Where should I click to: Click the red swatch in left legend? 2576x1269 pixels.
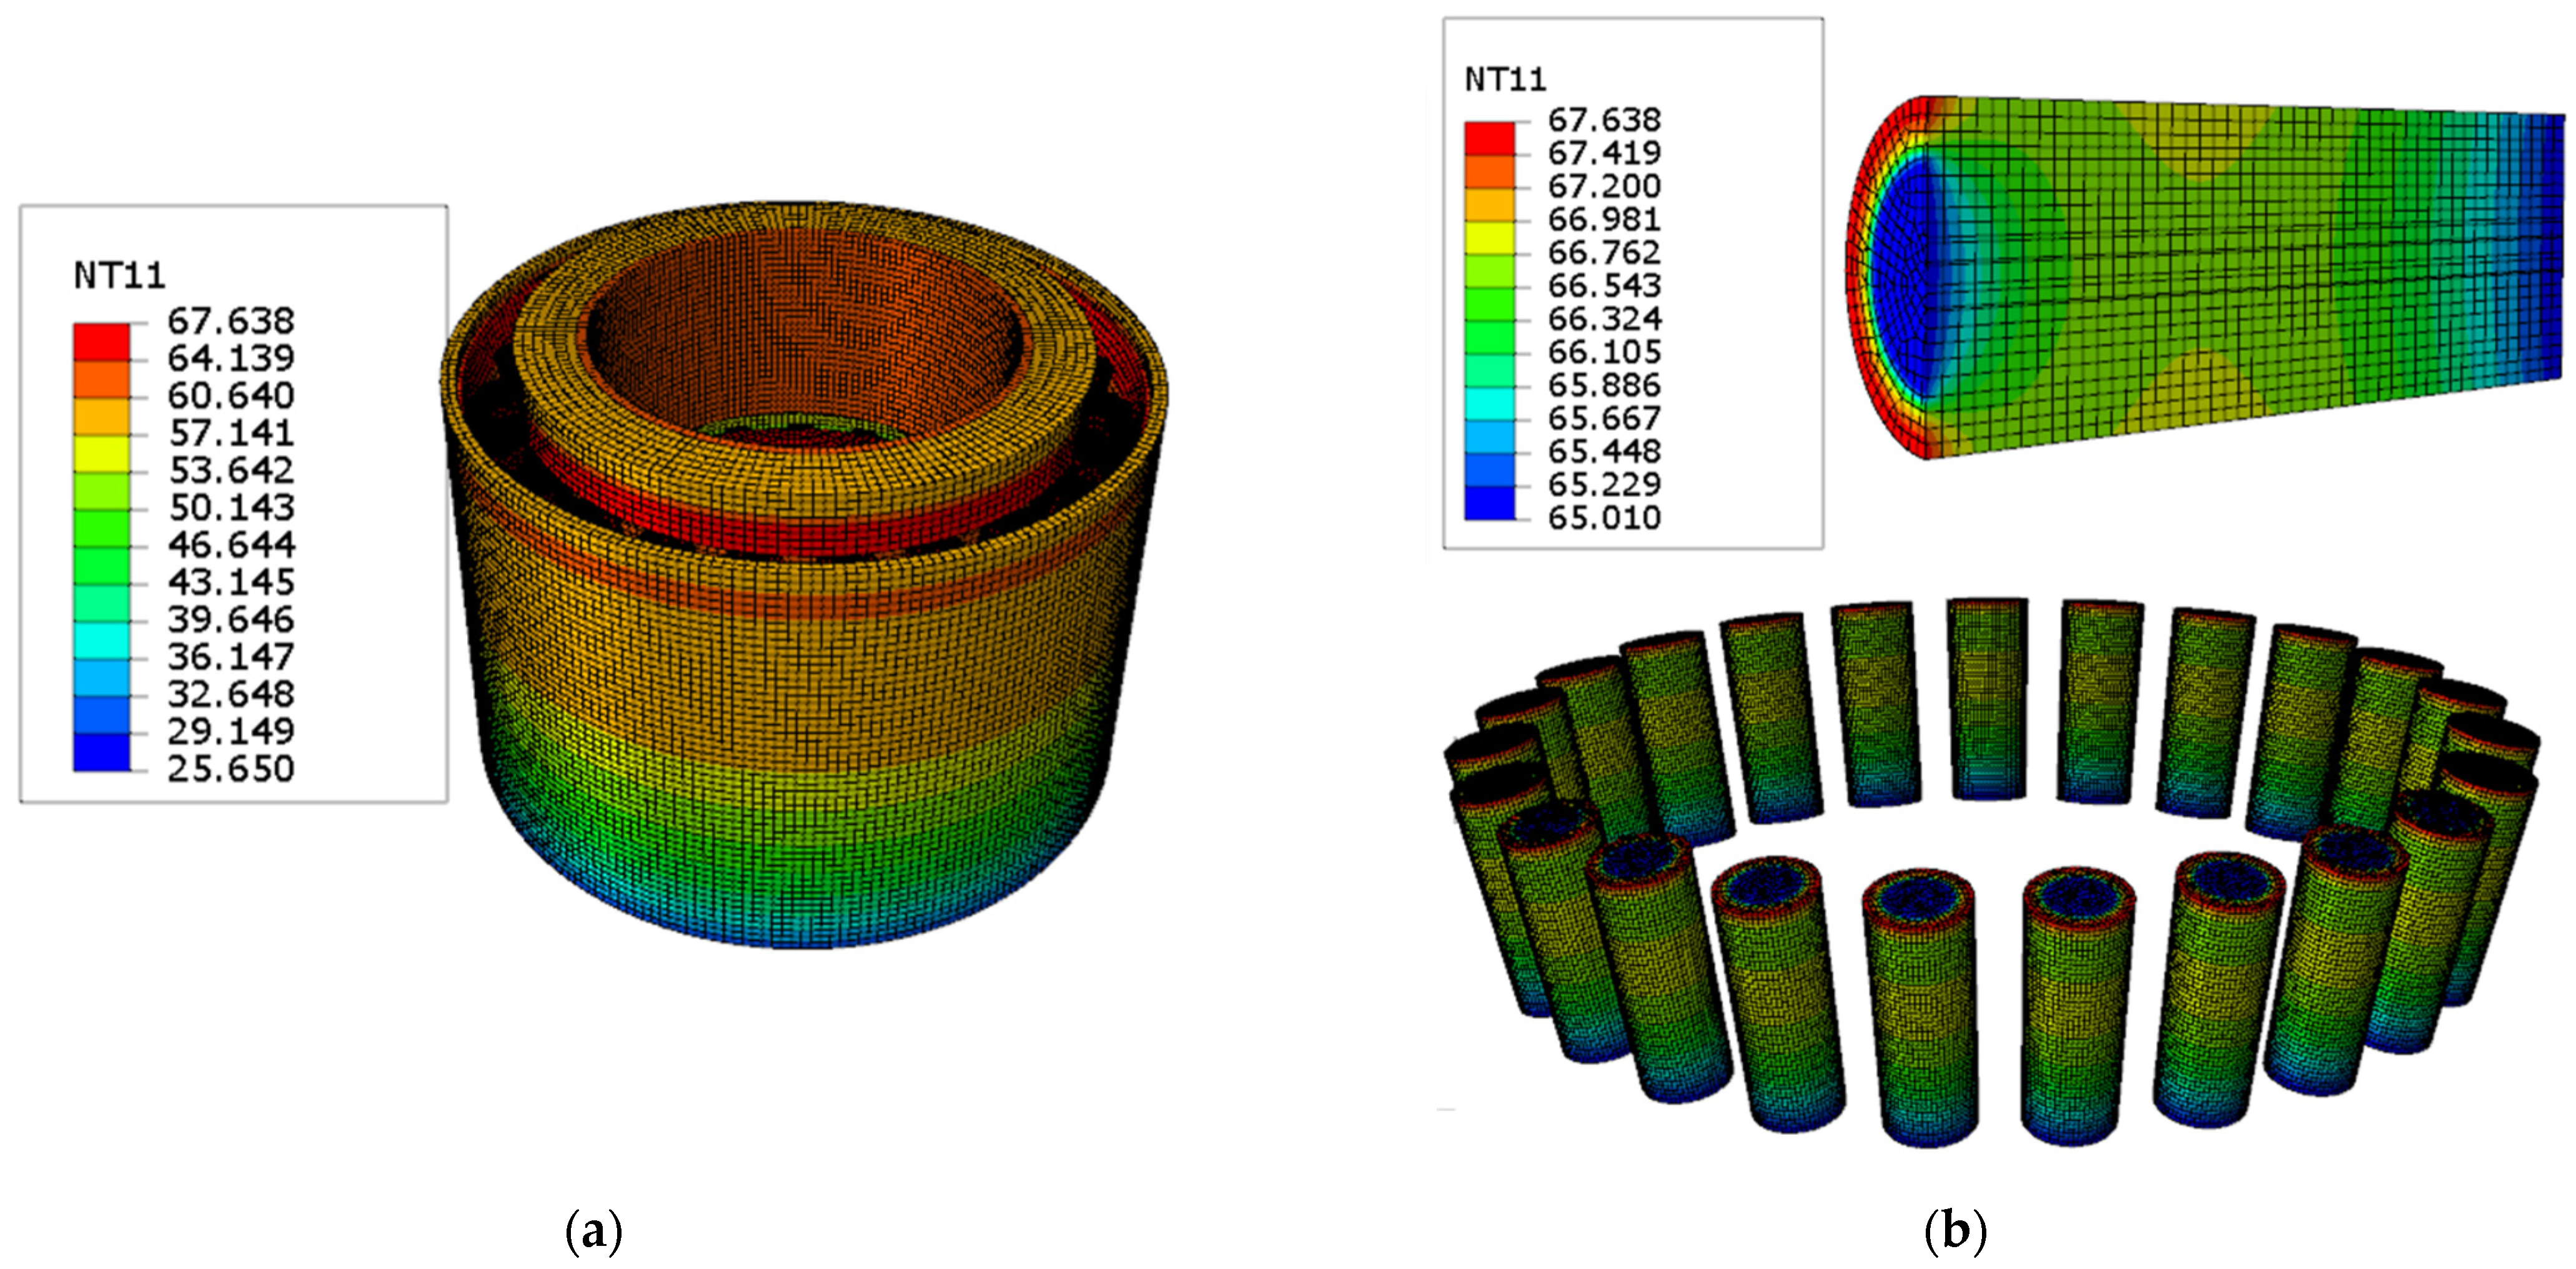[x=101, y=341]
